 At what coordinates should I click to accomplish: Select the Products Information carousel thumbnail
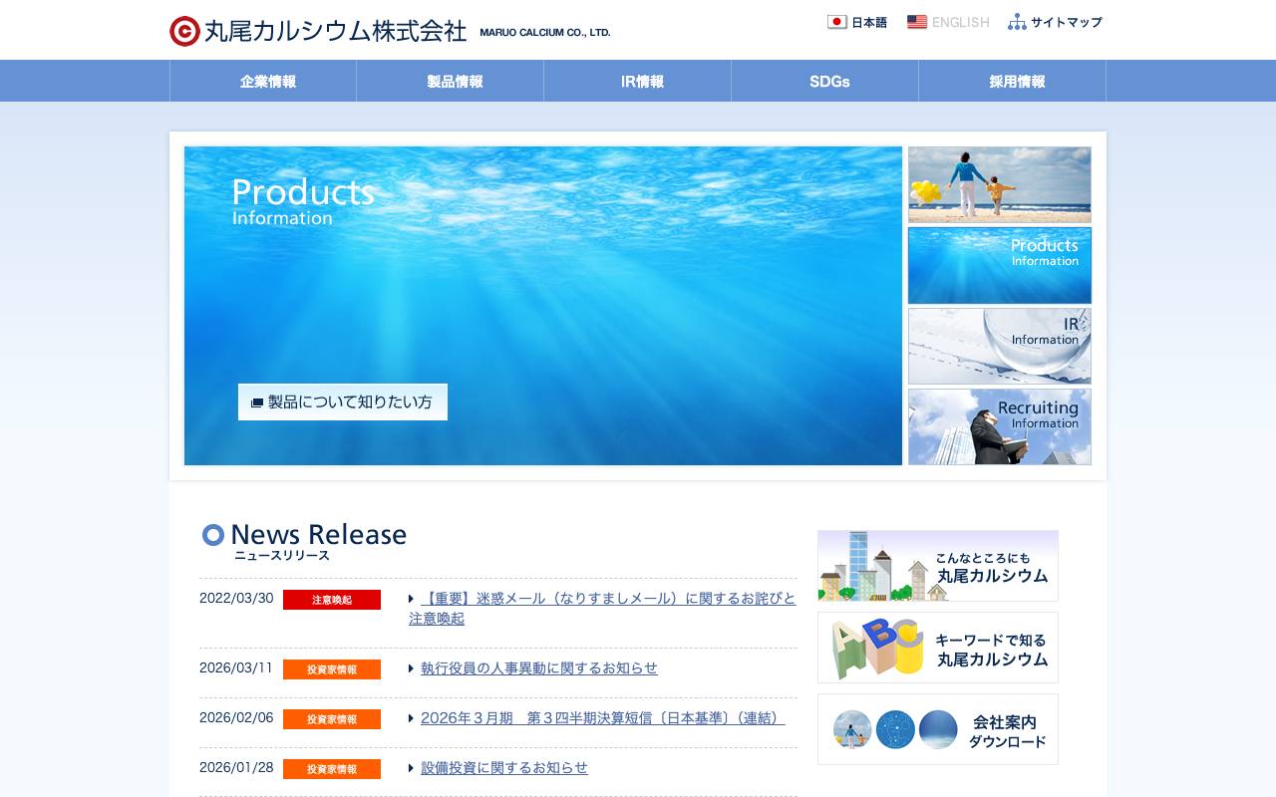pos(999,265)
